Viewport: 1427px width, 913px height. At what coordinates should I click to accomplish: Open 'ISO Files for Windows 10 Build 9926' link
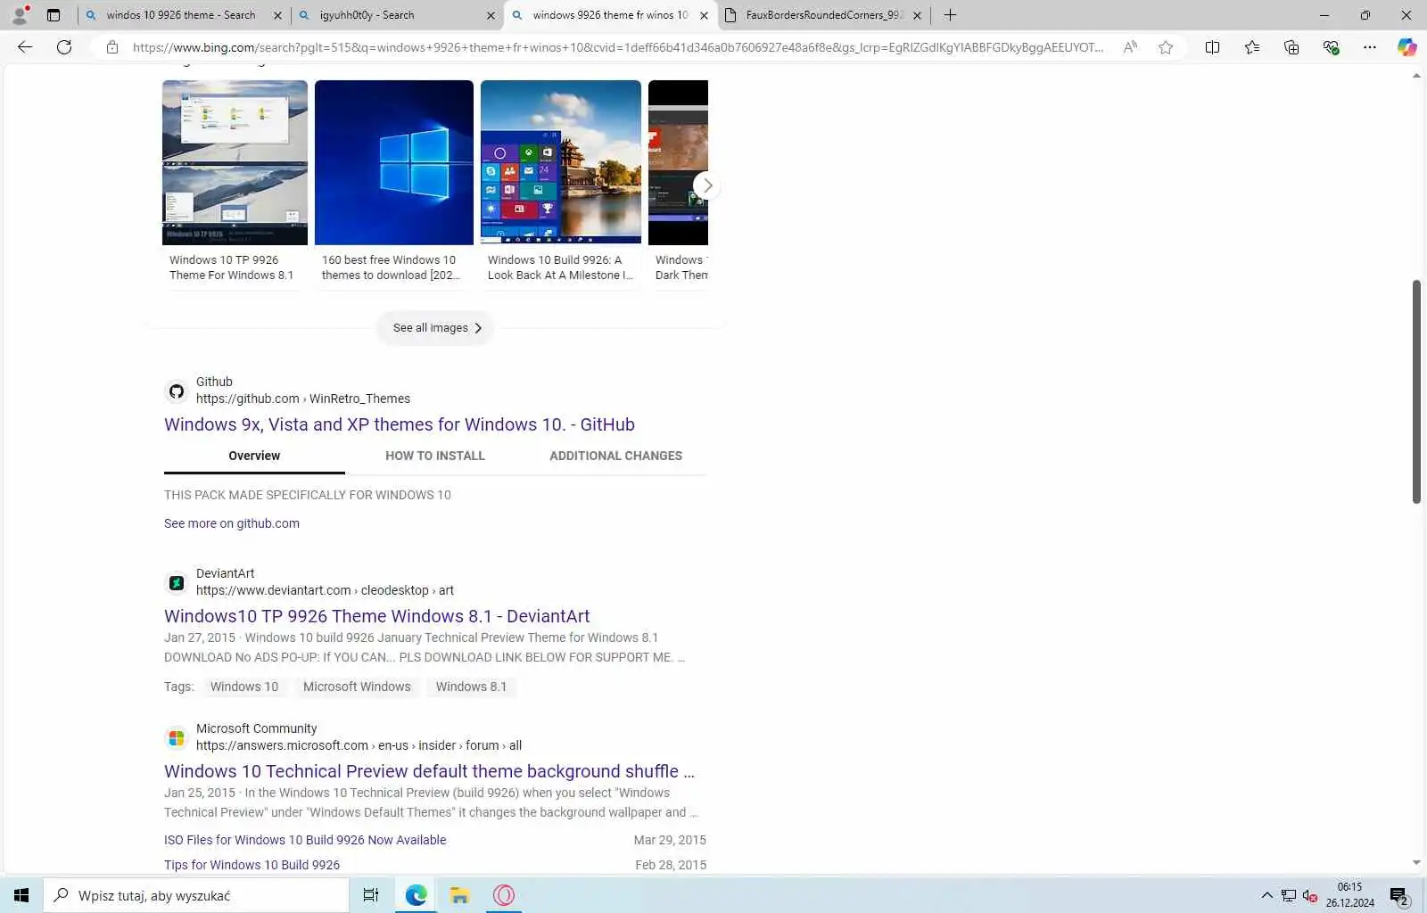coord(305,840)
